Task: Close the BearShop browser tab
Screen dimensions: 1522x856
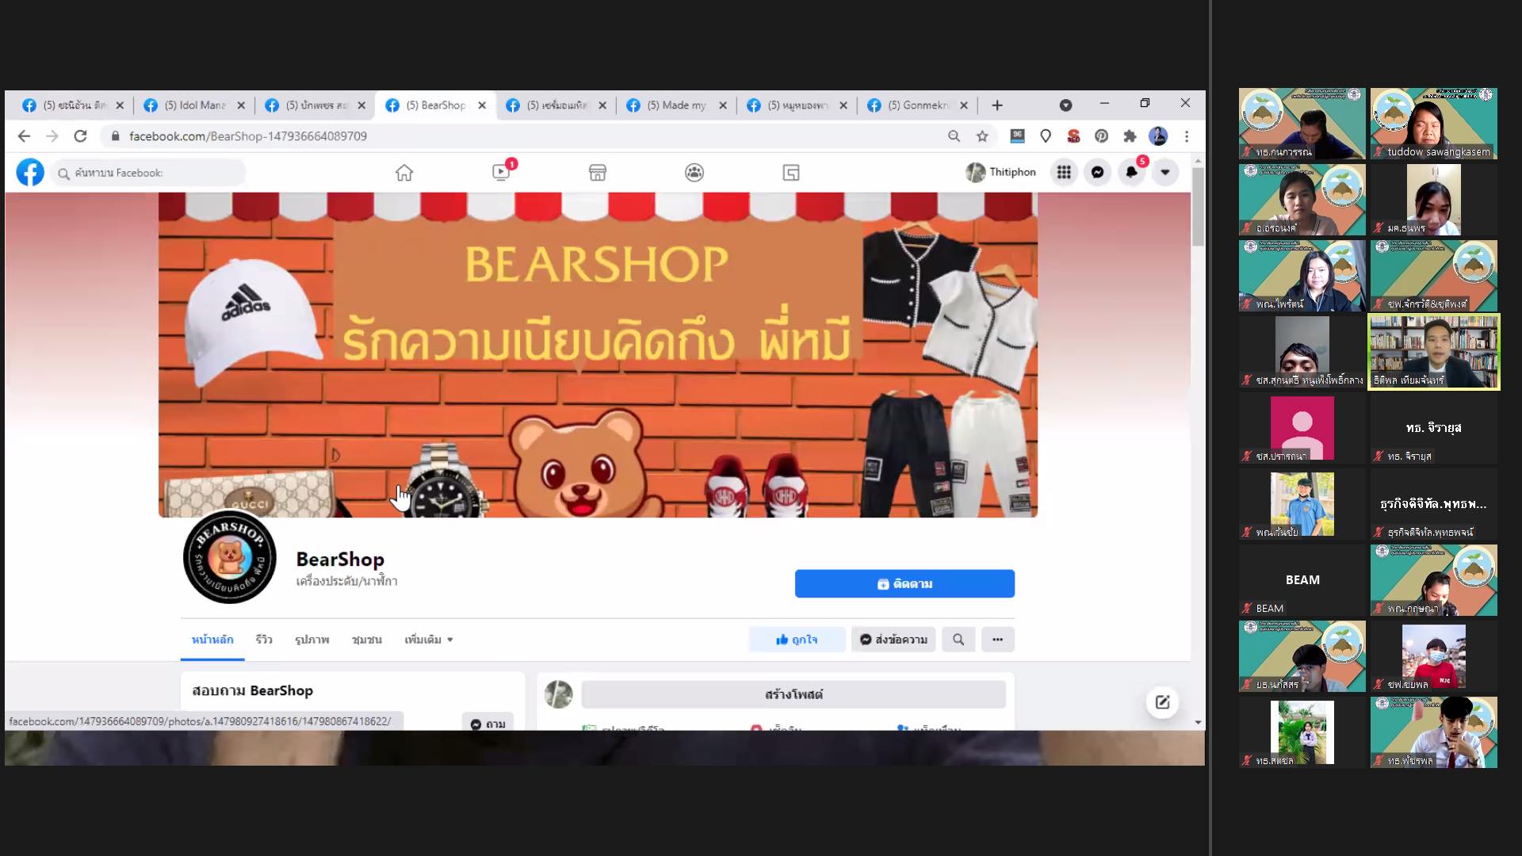Action: point(482,105)
